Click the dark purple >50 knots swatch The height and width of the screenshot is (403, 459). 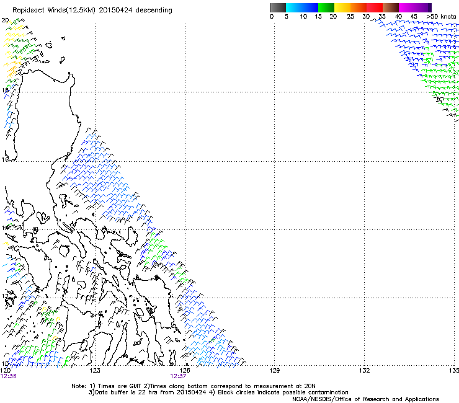(x=429, y=7)
